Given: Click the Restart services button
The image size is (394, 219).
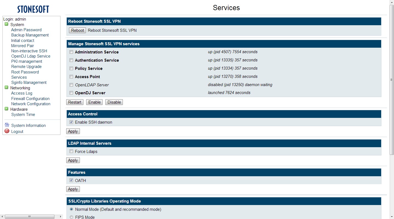Looking at the screenshot, I should (75, 102).
